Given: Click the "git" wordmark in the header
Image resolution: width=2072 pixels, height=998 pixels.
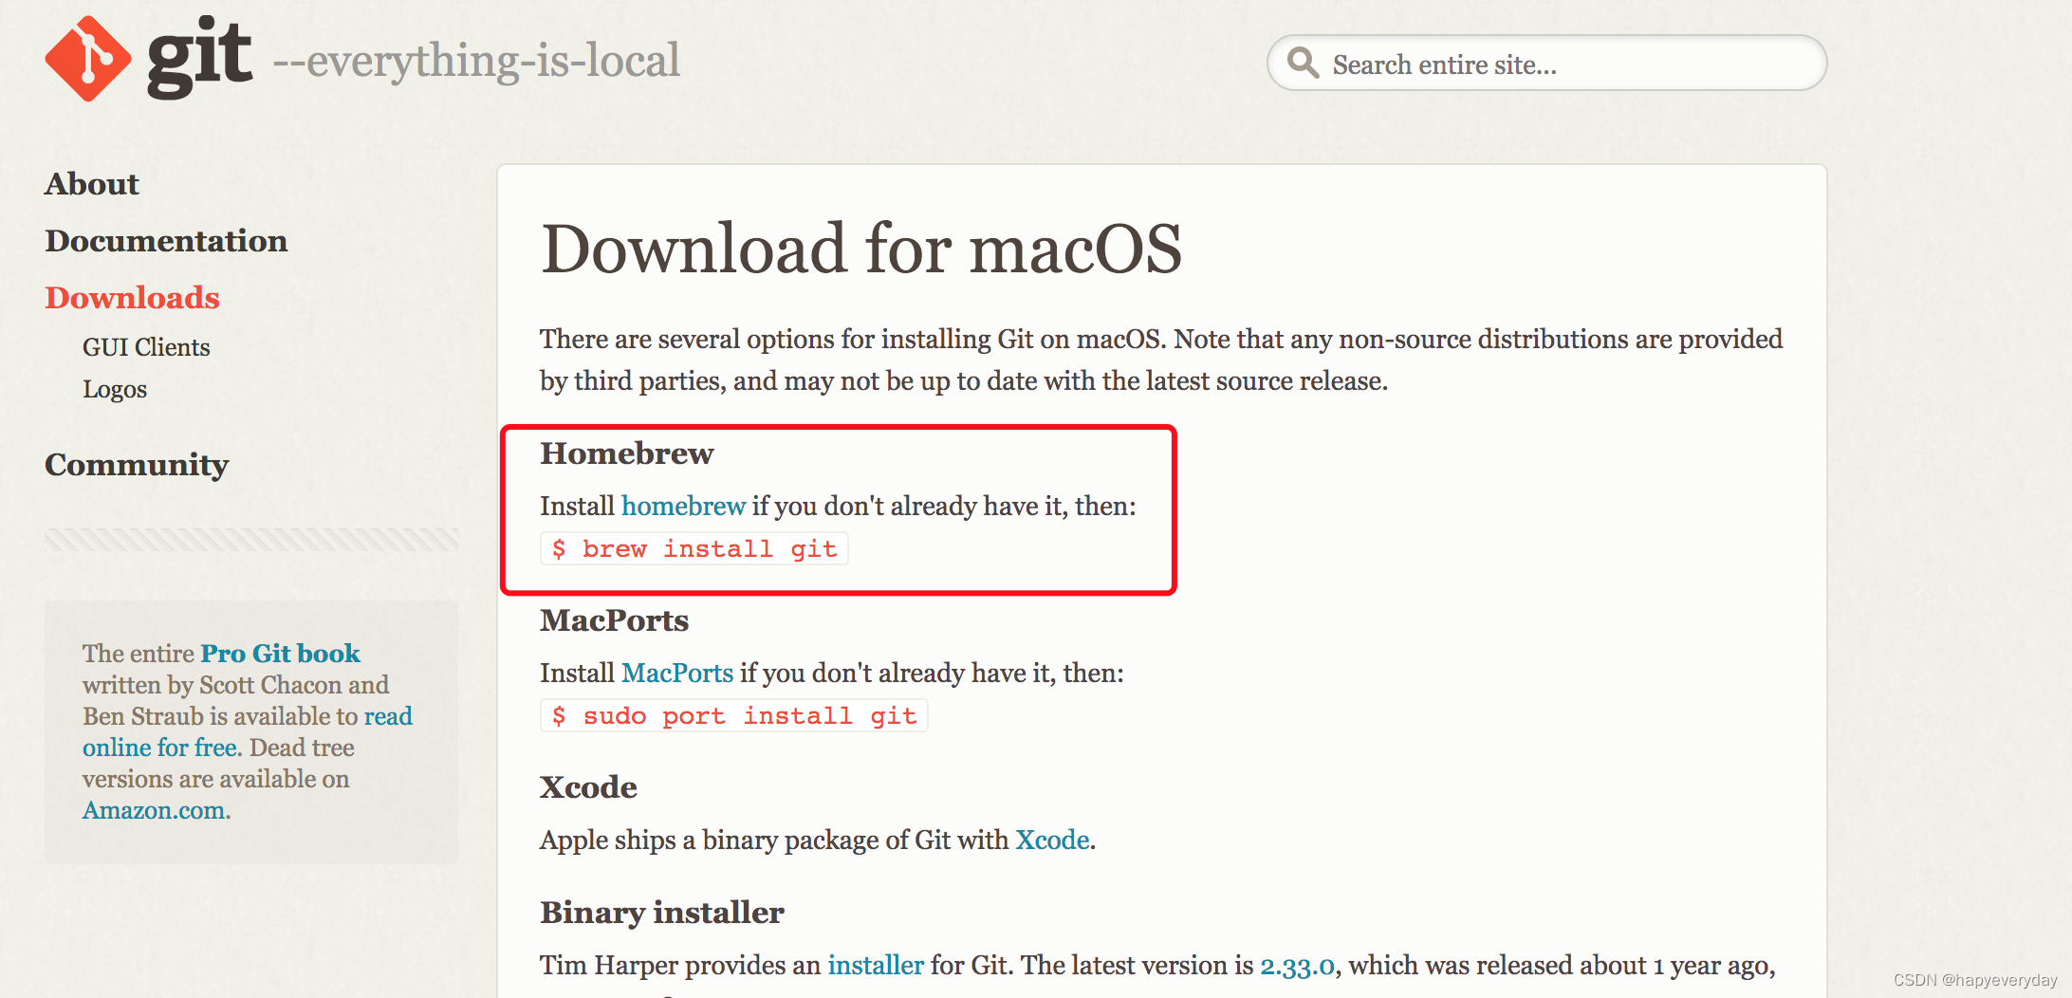Looking at the screenshot, I should coord(199,57).
